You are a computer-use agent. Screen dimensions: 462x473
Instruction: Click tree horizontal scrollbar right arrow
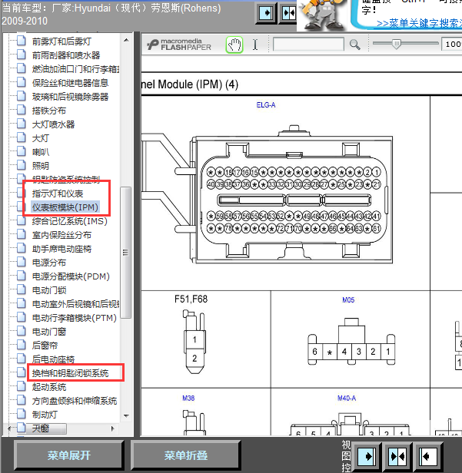point(113,428)
